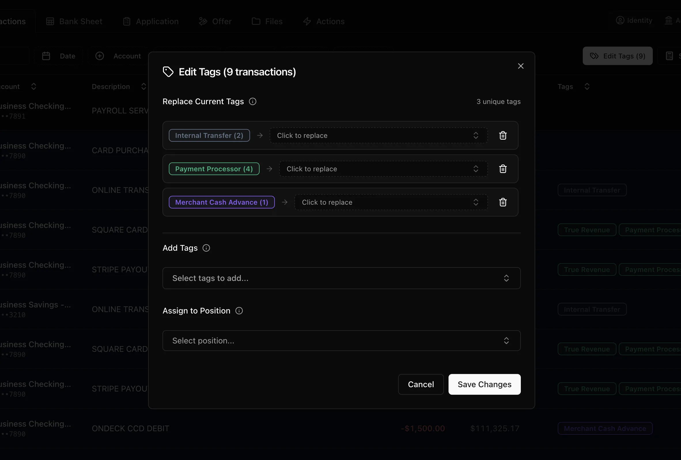Switch to the Bank Sheet tab
Viewport: 681px width, 460px height.
[x=74, y=21]
